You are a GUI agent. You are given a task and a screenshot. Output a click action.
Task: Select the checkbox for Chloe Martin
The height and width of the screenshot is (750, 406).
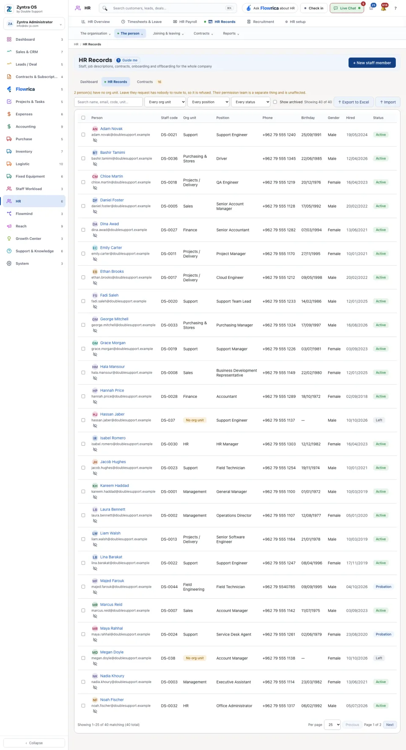(83, 182)
